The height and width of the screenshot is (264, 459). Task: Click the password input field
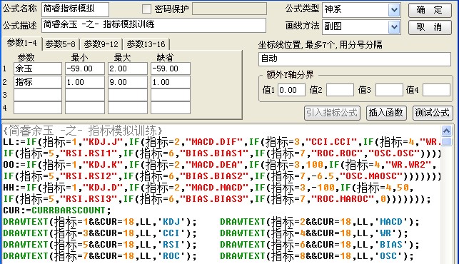tap(230, 9)
